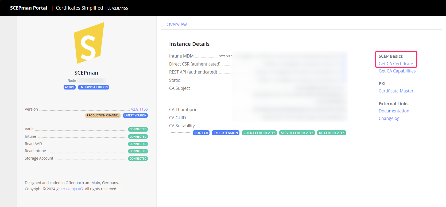The height and width of the screenshot is (207, 446).
Task: Click the Vault CONNECTED status badge
Action: click(138, 129)
